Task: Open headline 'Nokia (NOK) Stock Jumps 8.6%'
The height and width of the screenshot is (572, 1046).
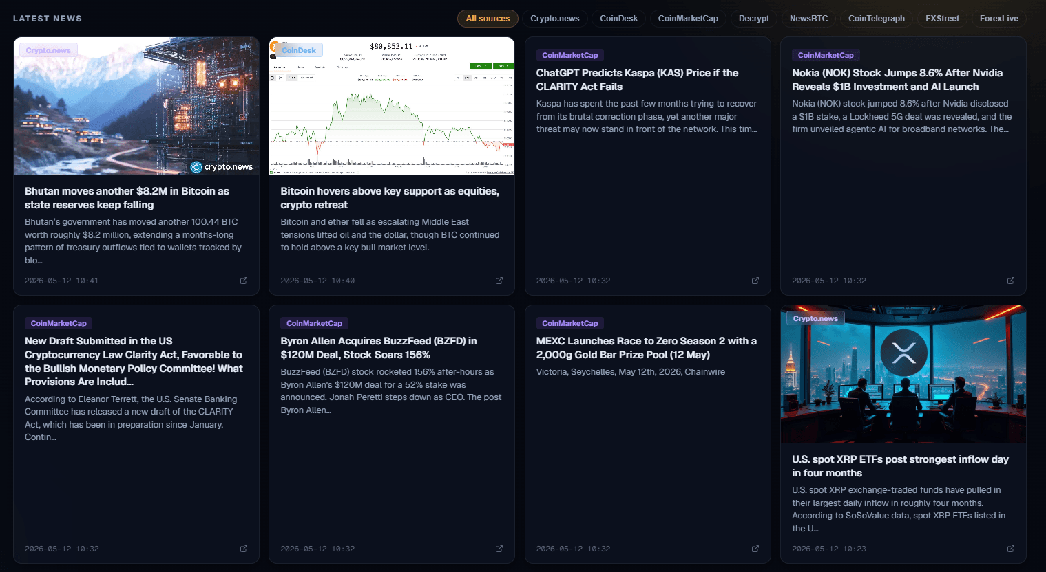Action: pyautogui.click(x=897, y=80)
